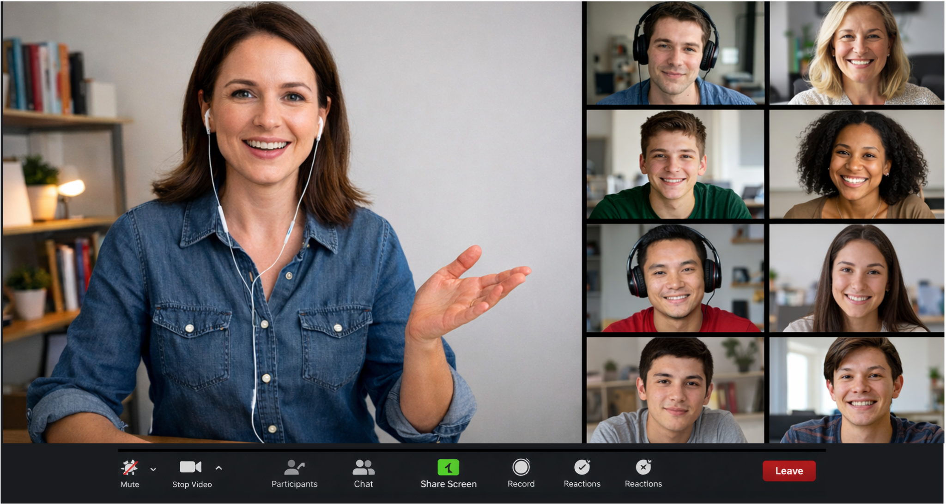
Task: Click Reactions icon with X mark
Action: tap(643, 468)
